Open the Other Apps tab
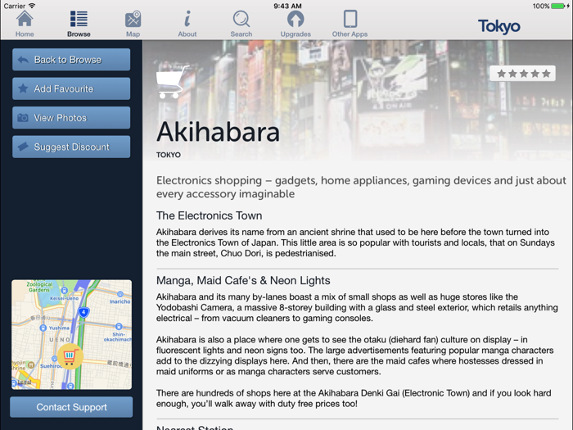Viewport: 573px width, 430px height. point(350,24)
